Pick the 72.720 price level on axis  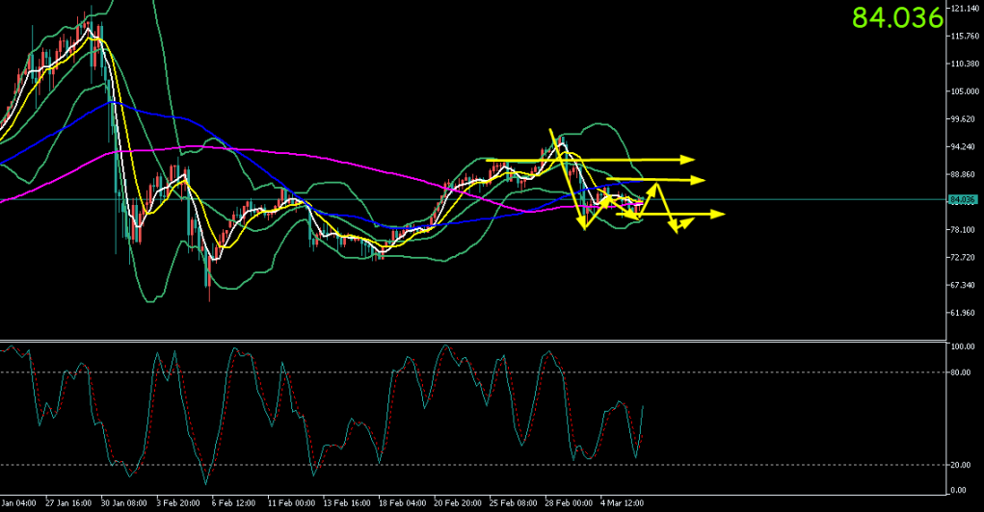(x=964, y=257)
